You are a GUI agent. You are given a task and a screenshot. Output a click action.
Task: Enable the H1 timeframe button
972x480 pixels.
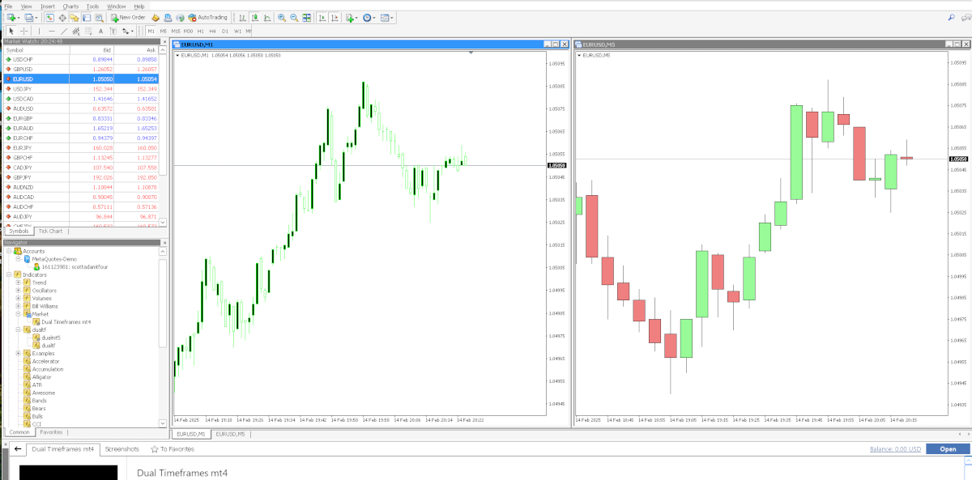tap(200, 31)
